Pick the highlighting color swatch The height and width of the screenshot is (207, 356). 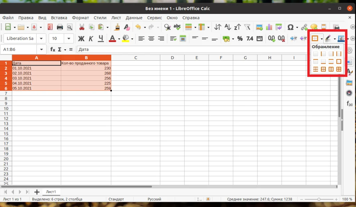[126, 38]
